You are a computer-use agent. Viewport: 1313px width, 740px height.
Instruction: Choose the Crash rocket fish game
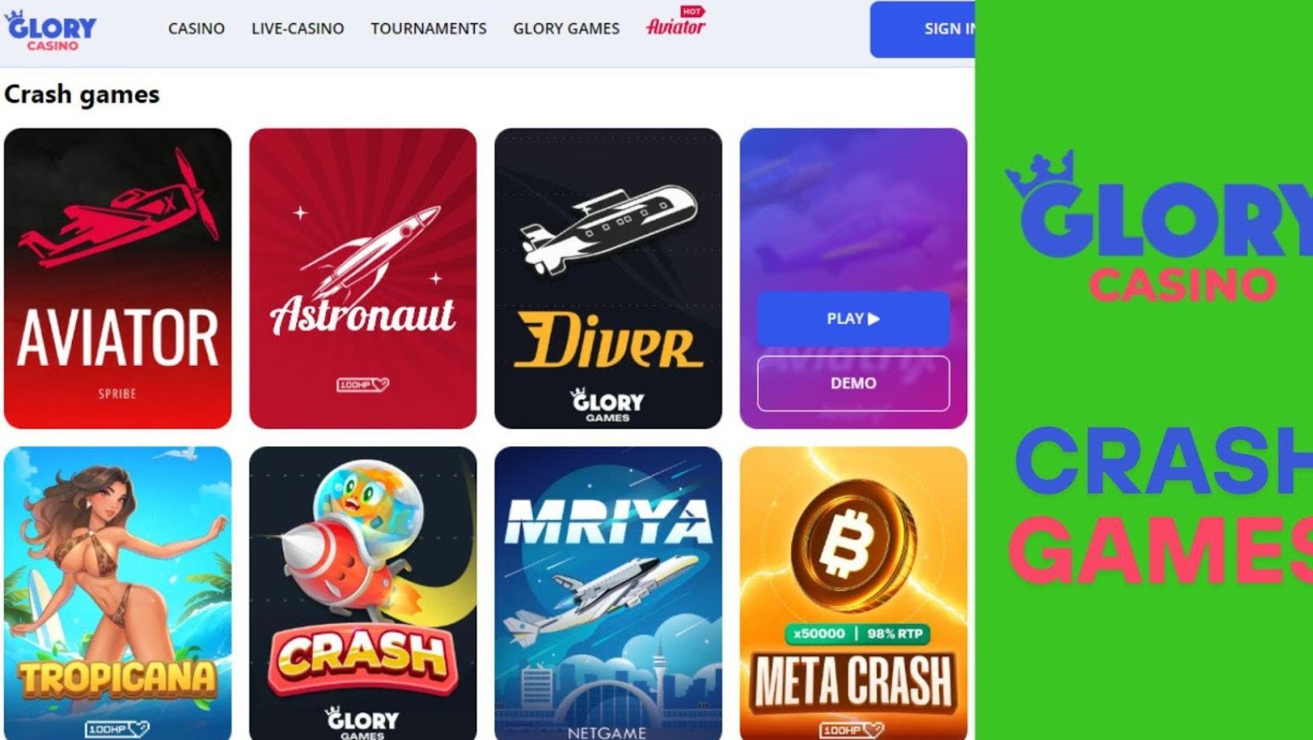(x=363, y=593)
